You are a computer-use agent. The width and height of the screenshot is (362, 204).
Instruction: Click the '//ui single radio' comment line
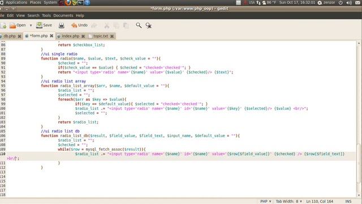[59, 54]
